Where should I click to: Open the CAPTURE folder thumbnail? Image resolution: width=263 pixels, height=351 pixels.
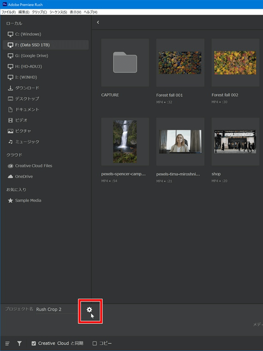125,63
